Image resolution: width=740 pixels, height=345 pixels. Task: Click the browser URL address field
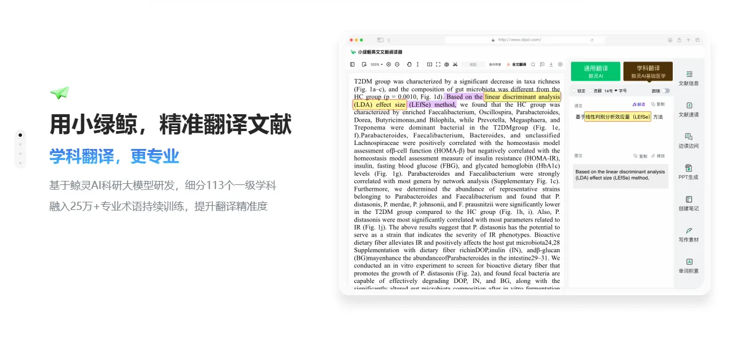point(519,40)
